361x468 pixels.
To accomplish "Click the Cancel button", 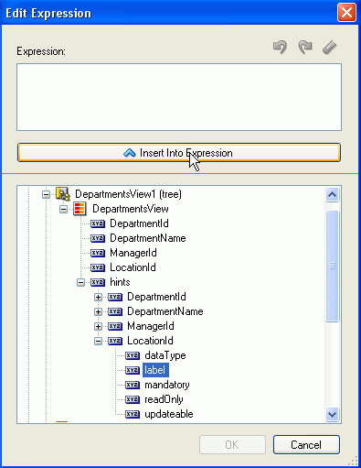I will [306, 445].
